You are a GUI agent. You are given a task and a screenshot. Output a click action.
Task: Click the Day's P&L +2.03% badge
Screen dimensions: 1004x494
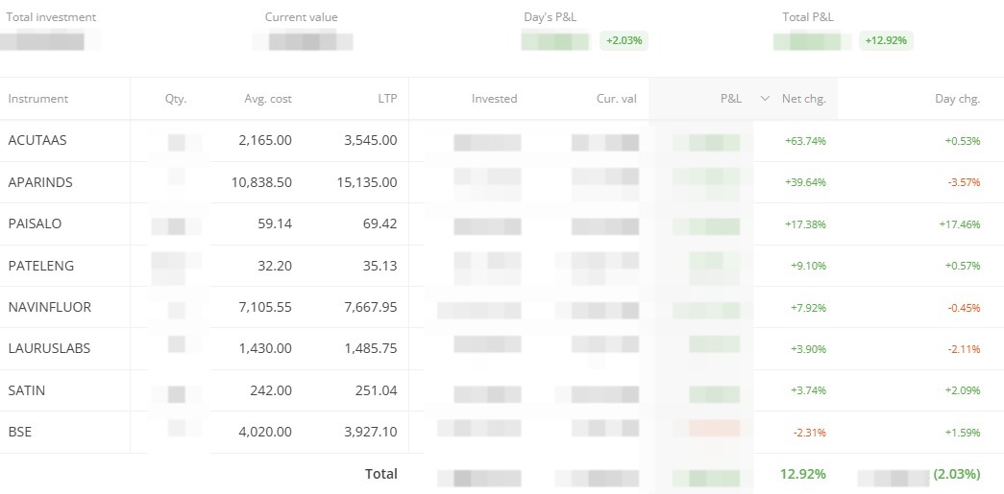[x=624, y=41]
